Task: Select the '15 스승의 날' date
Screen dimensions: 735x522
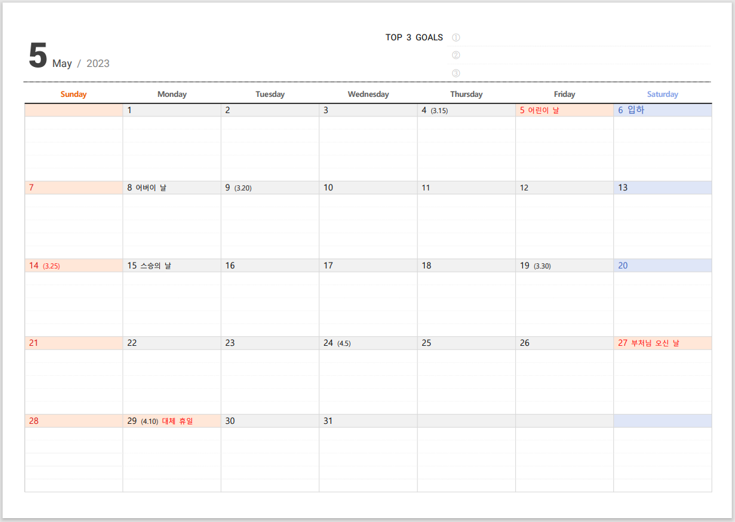Action: (172, 265)
